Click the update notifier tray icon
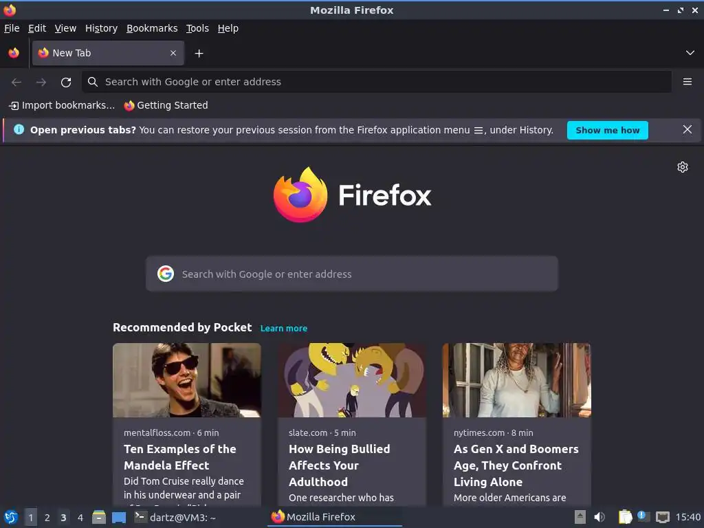The width and height of the screenshot is (704, 528). point(643,516)
